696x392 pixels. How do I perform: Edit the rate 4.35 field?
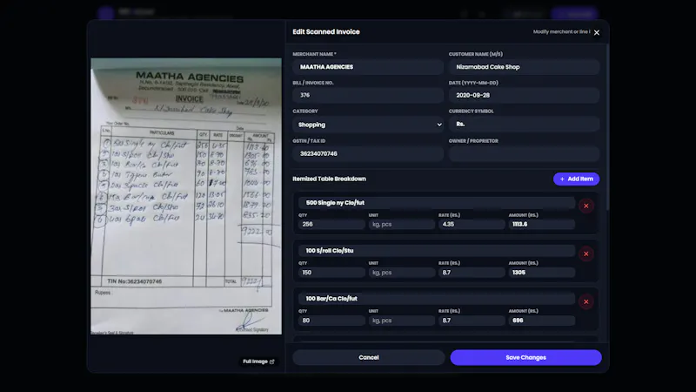(x=472, y=225)
